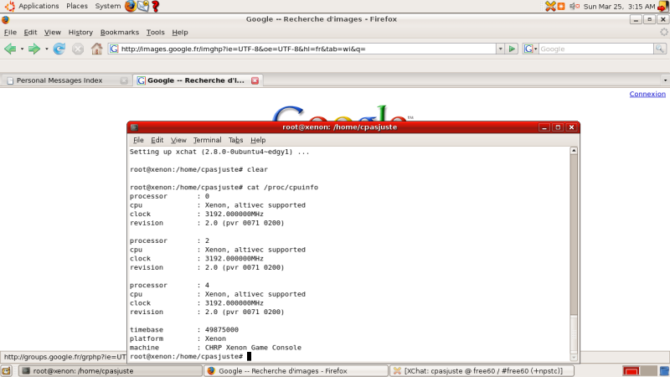
Task: Click the Stop loading icon
Action: coord(78,49)
